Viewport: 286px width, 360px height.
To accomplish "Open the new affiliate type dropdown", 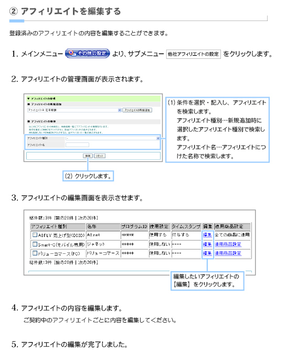I will pyautogui.click(x=74, y=110).
